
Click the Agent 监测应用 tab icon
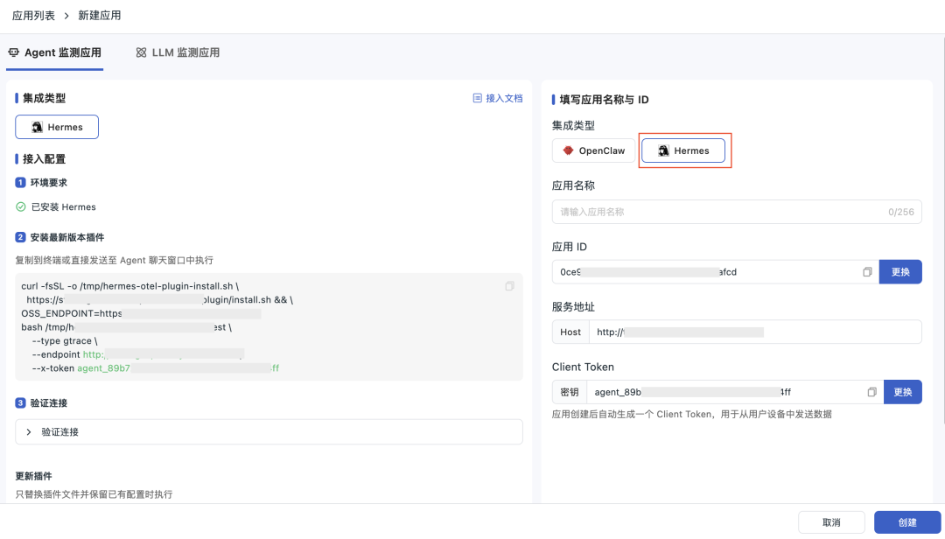click(x=13, y=52)
